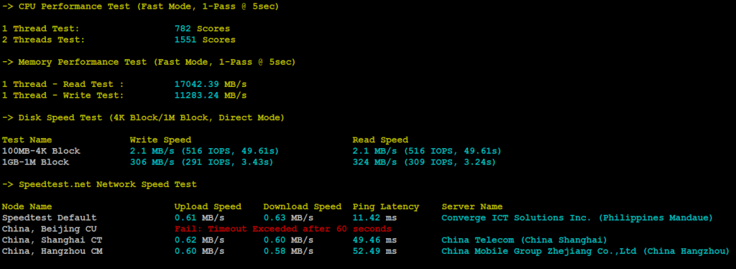Select the 52.49 ms latency value
Screen dimensions: 736x269
[374, 252]
